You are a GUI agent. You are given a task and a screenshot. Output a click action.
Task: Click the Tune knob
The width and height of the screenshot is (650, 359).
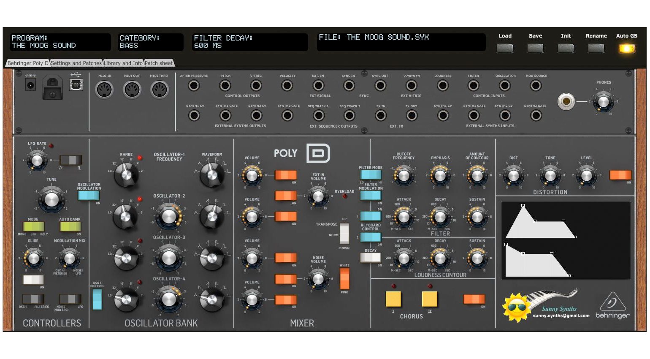51,199
